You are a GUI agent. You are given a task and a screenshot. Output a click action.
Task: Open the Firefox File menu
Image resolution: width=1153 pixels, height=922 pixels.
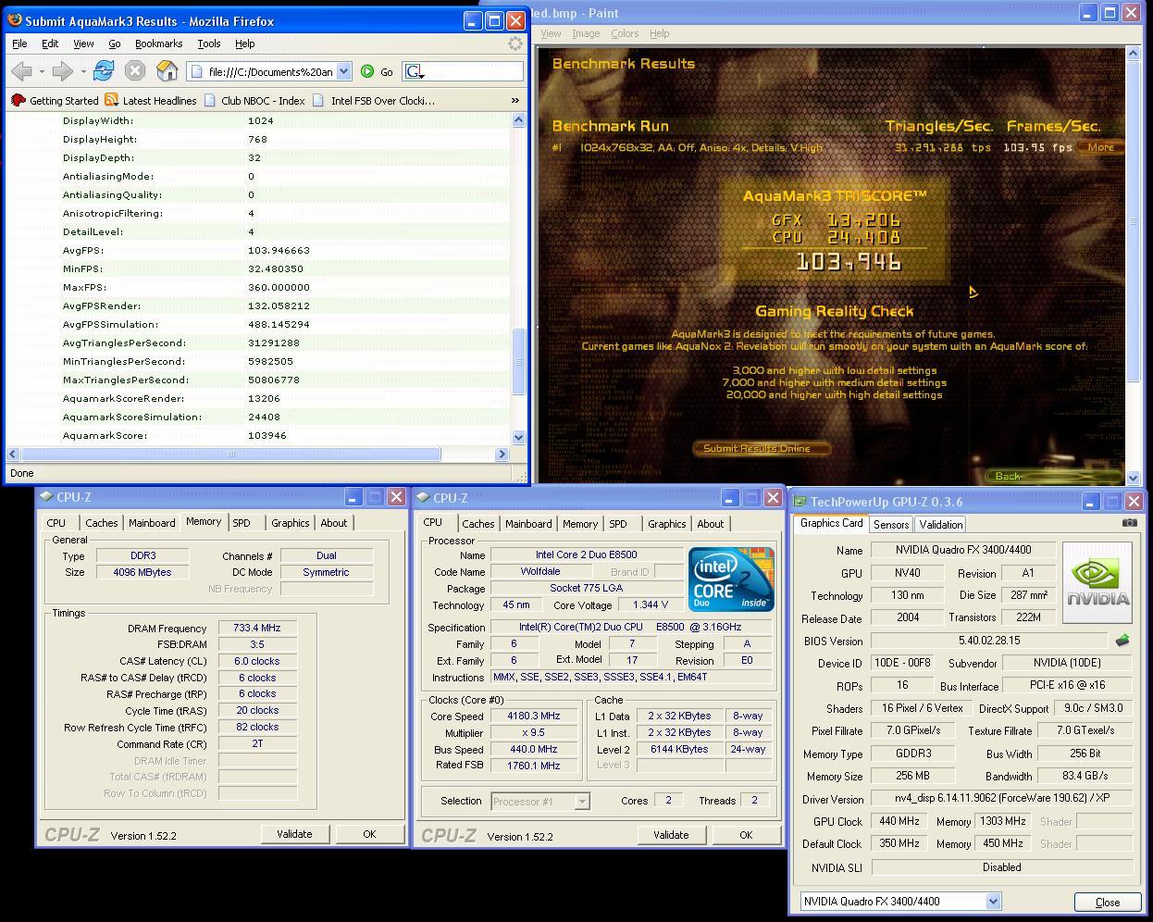coord(19,44)
